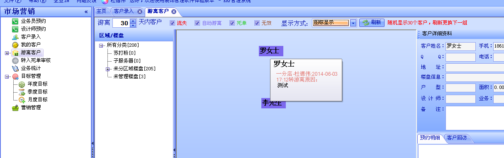The height and width of the screenshot is (158, 504).
Task: Click the 营销管理 basket icon
Action: 15,108
